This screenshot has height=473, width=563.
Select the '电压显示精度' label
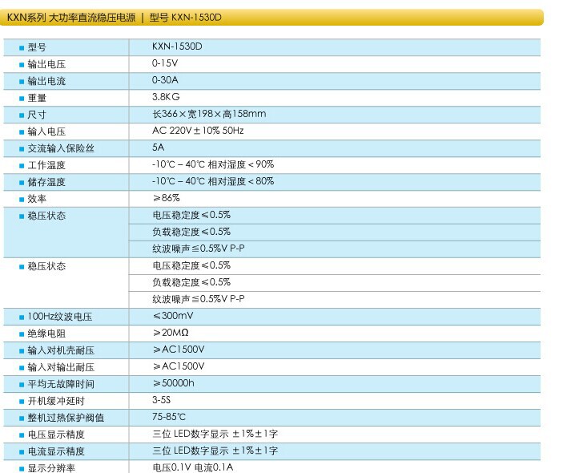click(56, 435)
